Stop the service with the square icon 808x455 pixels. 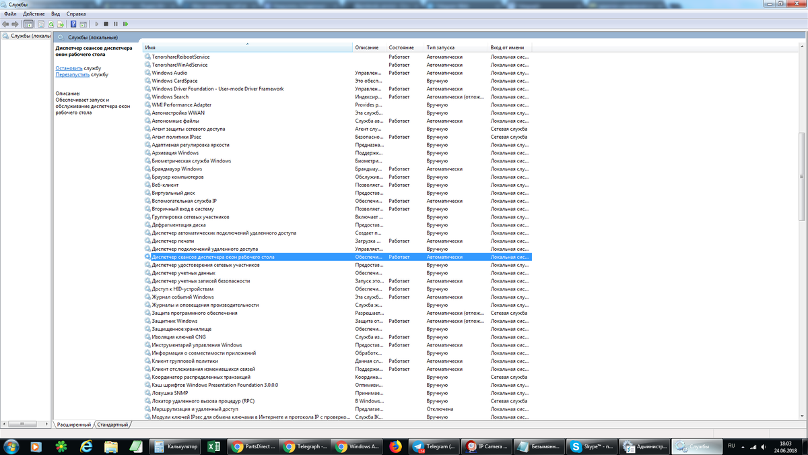tap(106, 24)
